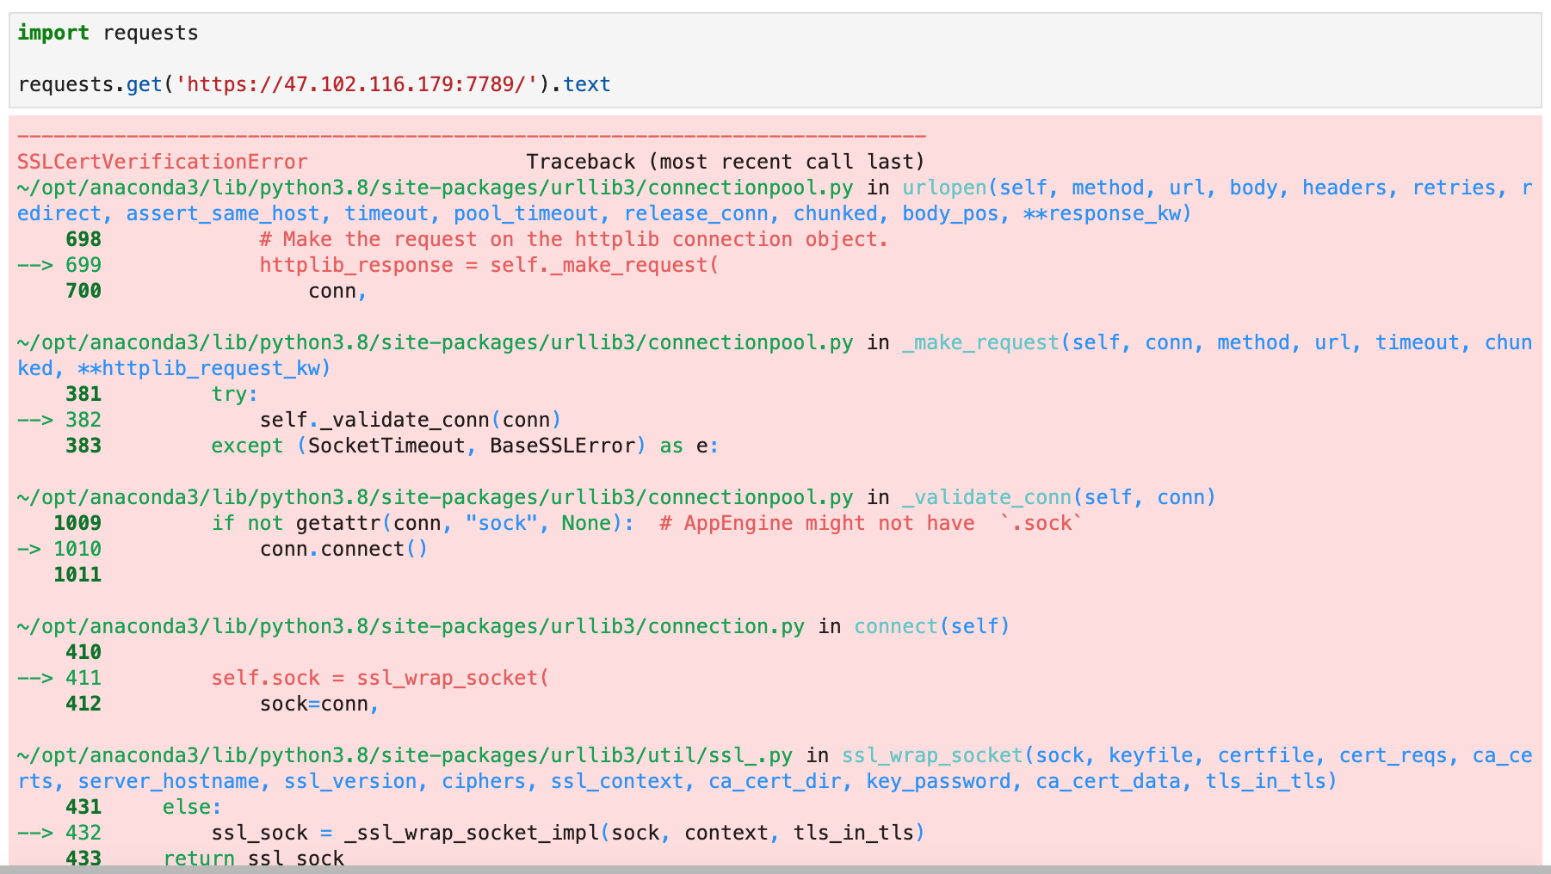The height and width of the screenshot is (874, 1551).
Task: Click line 412 'sock=conn,'
Action: tap(319, 704)
